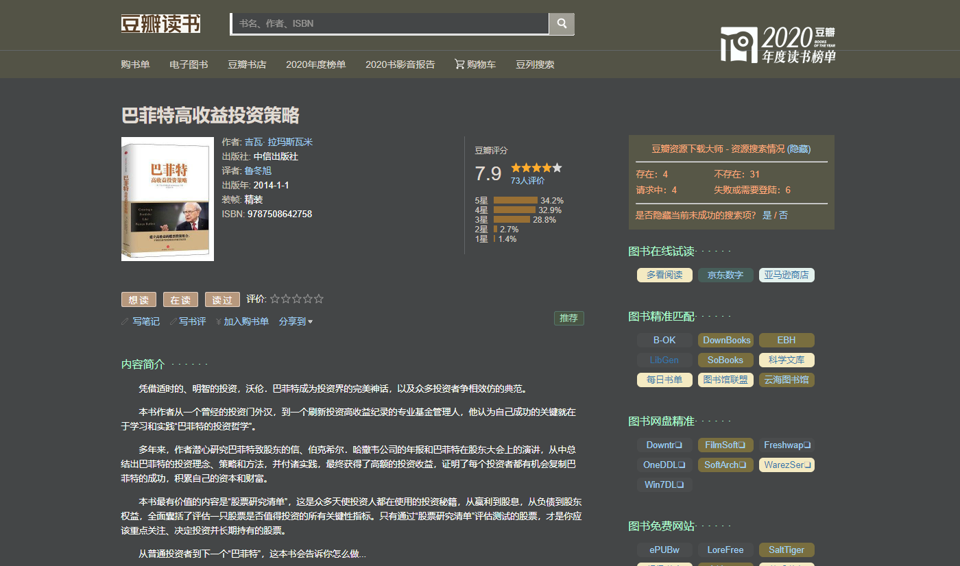Viewport: 960px width, 566px height.
Task: Open 2020年度榜单 nav item
Action: pos(315,64)
